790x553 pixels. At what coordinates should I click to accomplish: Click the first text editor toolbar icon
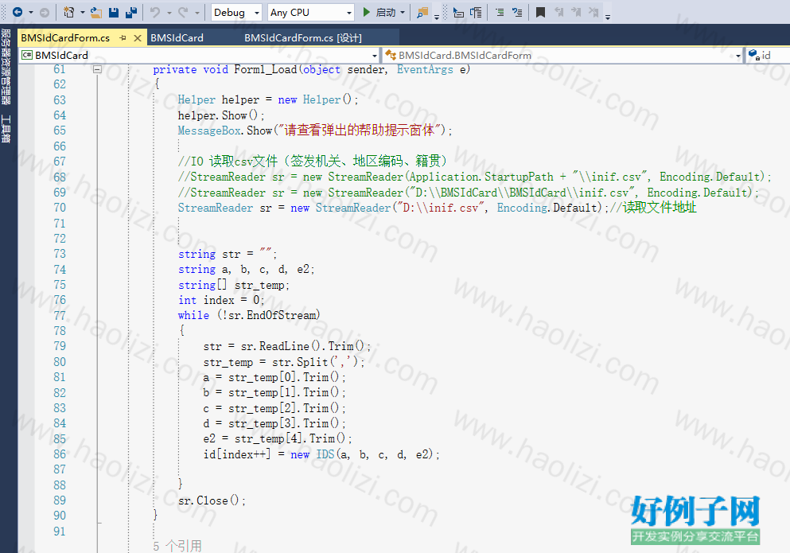tap(458, 12)
